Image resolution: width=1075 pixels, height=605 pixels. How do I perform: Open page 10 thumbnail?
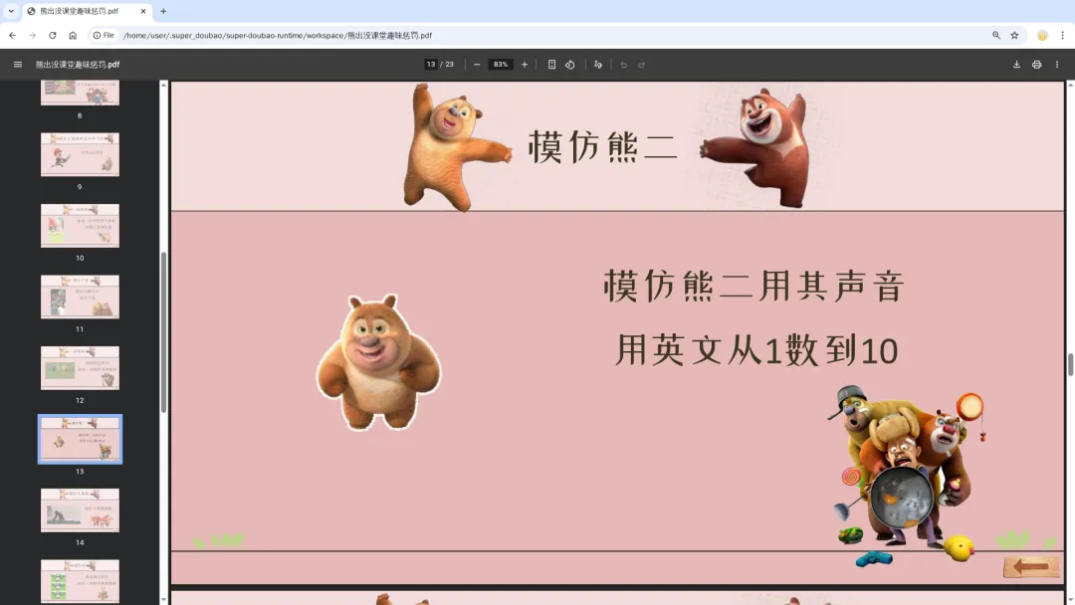coord(80,226)
